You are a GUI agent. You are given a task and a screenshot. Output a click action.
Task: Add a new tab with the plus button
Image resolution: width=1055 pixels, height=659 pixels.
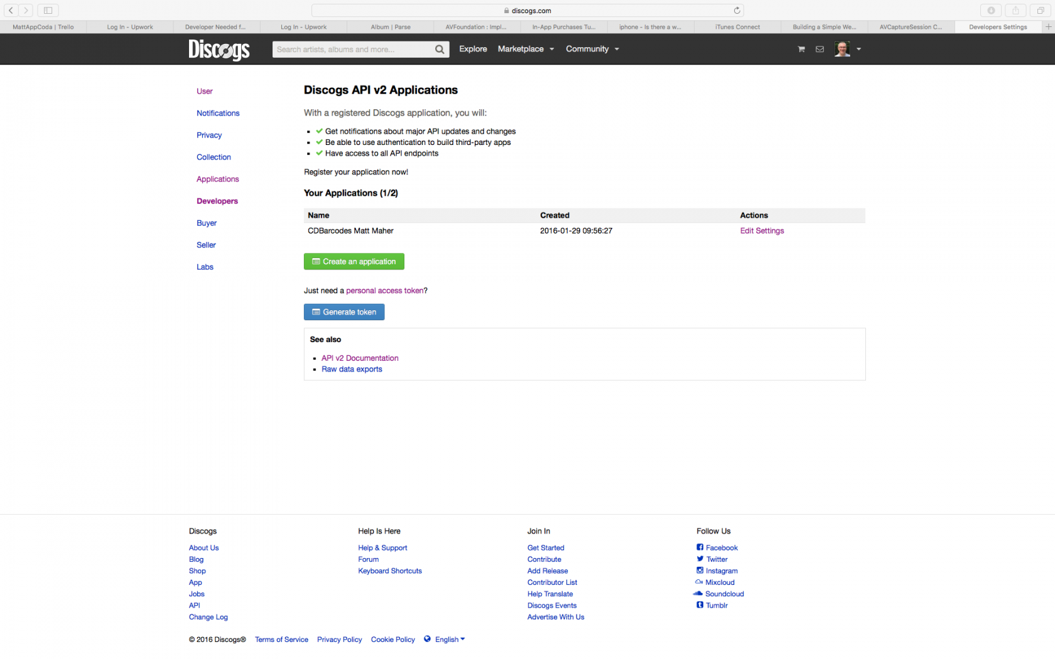[1048, 27]
